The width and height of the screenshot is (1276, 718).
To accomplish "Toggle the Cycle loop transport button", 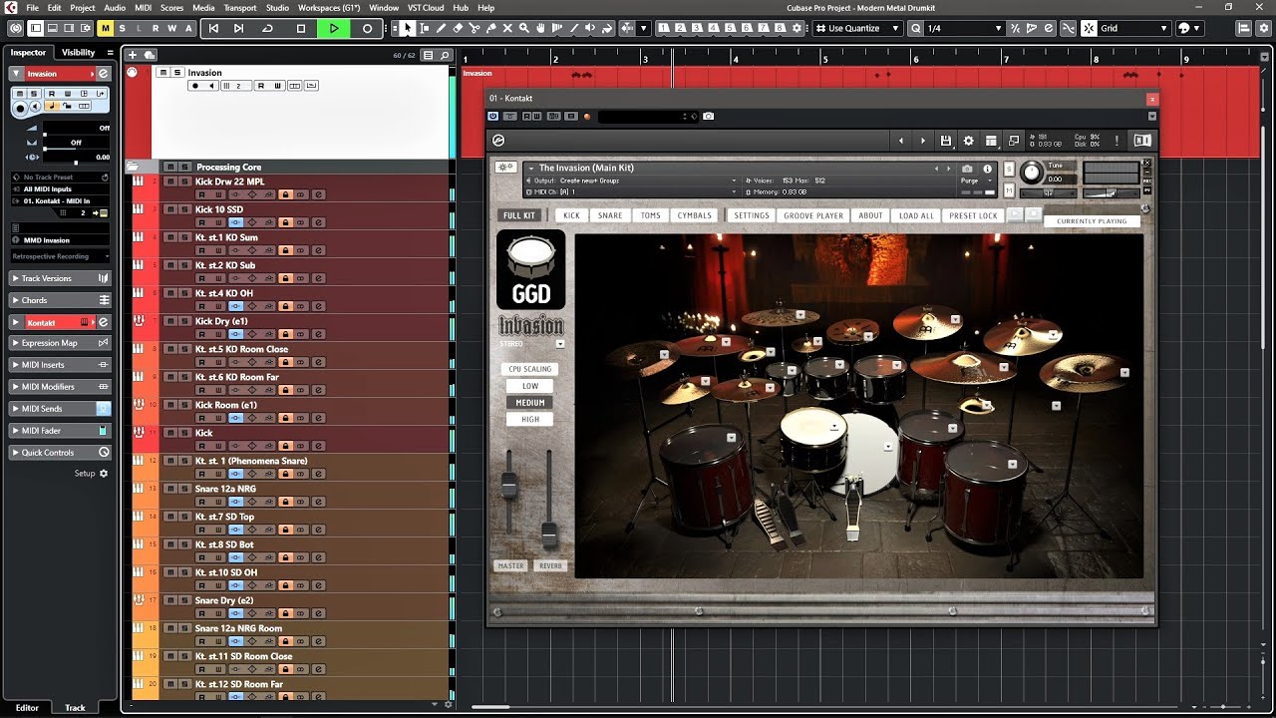I will [267, 28].
